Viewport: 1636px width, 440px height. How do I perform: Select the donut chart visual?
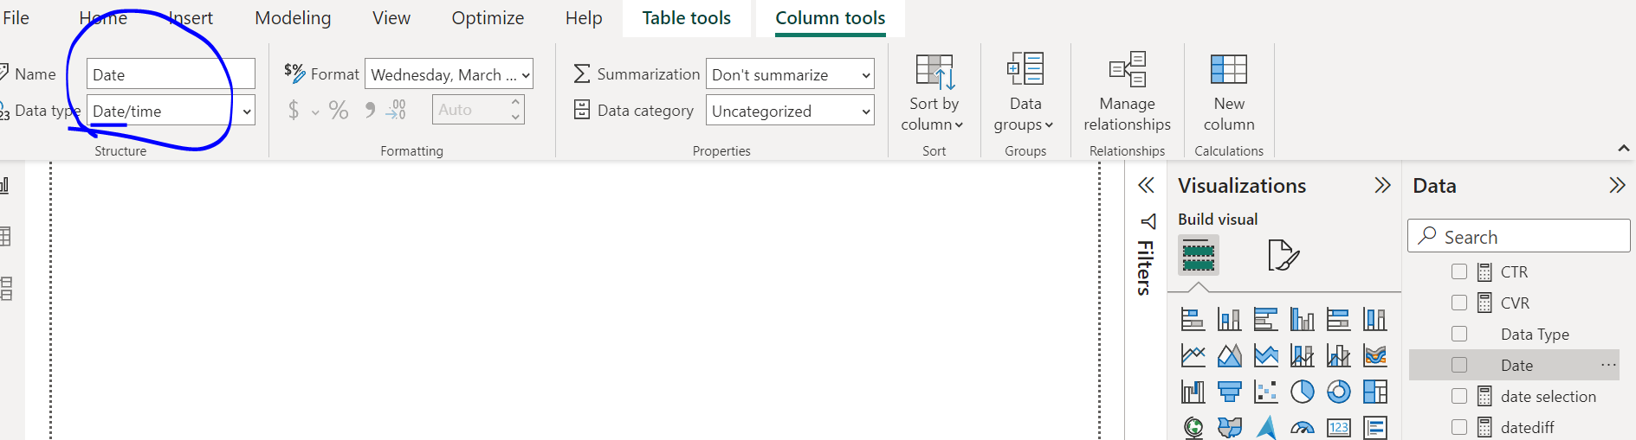coord(1338,392)
